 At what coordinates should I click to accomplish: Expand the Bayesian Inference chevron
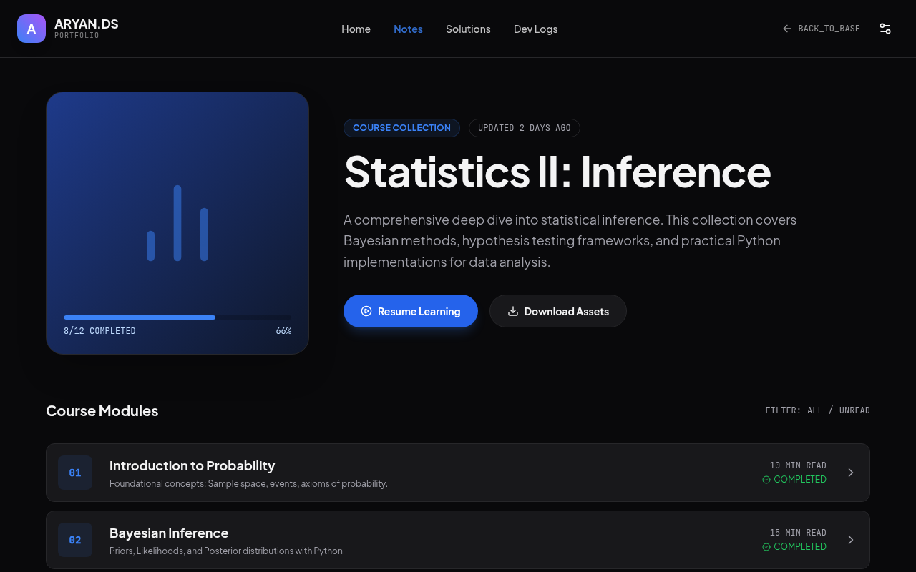pos(851,540)
